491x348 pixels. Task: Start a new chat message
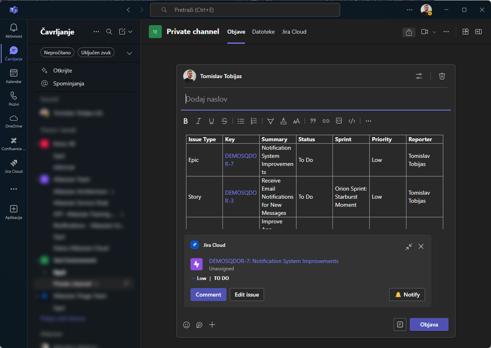[x=122, y=31]
